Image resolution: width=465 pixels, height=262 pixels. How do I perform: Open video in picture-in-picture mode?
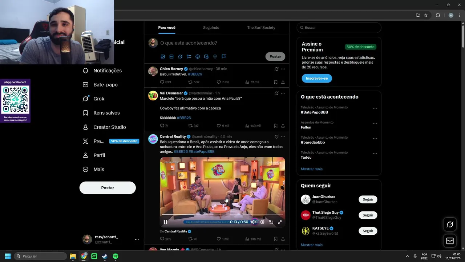[271, 222]
